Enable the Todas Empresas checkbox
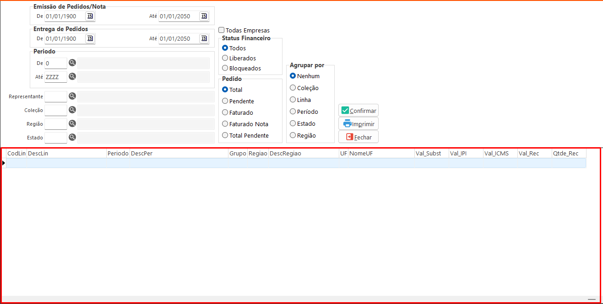Screen dimensions: 603x304 click(222, 30)
